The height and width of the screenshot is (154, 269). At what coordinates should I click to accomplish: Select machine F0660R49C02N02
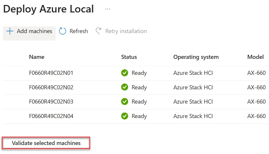51,87
